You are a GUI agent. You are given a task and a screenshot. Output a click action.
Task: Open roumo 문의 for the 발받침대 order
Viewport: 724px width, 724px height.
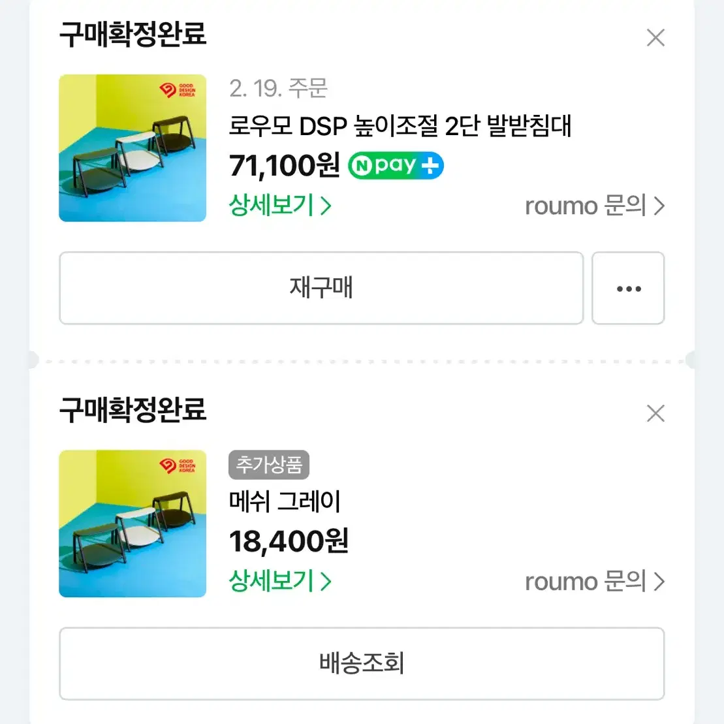pos(594,206)
